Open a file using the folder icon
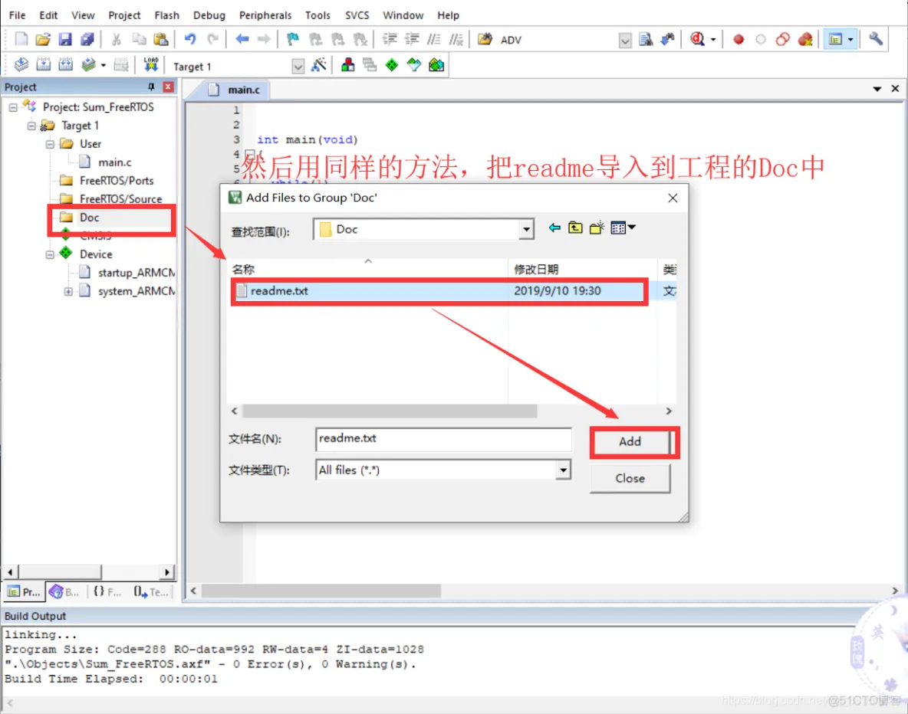Screen dimensions: 908x714 click(x=43, y=39)
